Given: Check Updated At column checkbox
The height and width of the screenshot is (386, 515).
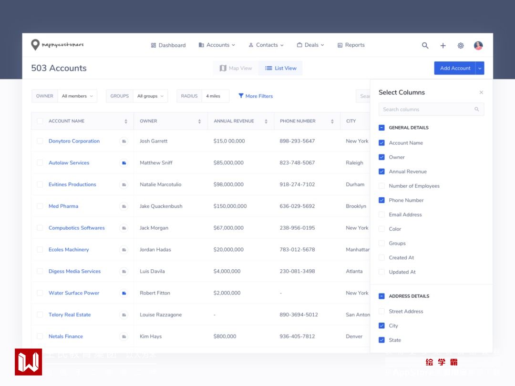Looking at the screenshot, I should click(x=381, y=272).
